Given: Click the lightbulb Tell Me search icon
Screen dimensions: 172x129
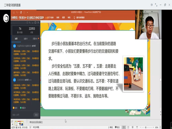Looking at the screenshot, I should click(x=74, y=18).
